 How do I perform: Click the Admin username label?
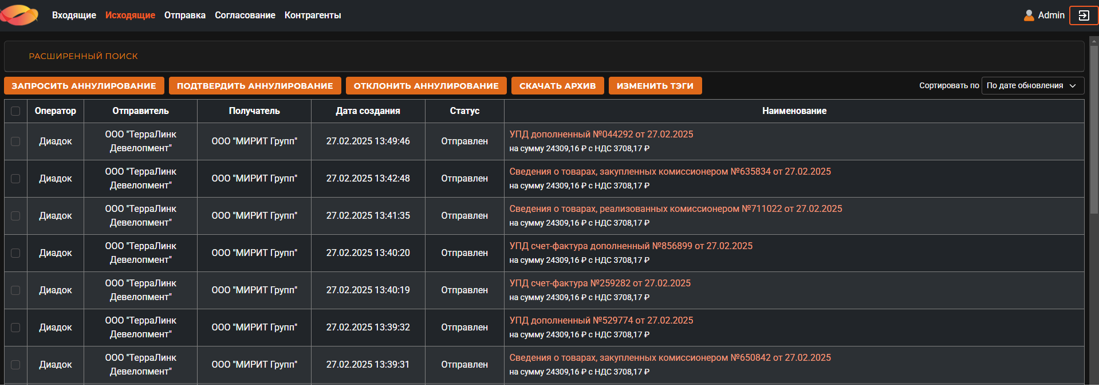click(x=1051, y=15)
